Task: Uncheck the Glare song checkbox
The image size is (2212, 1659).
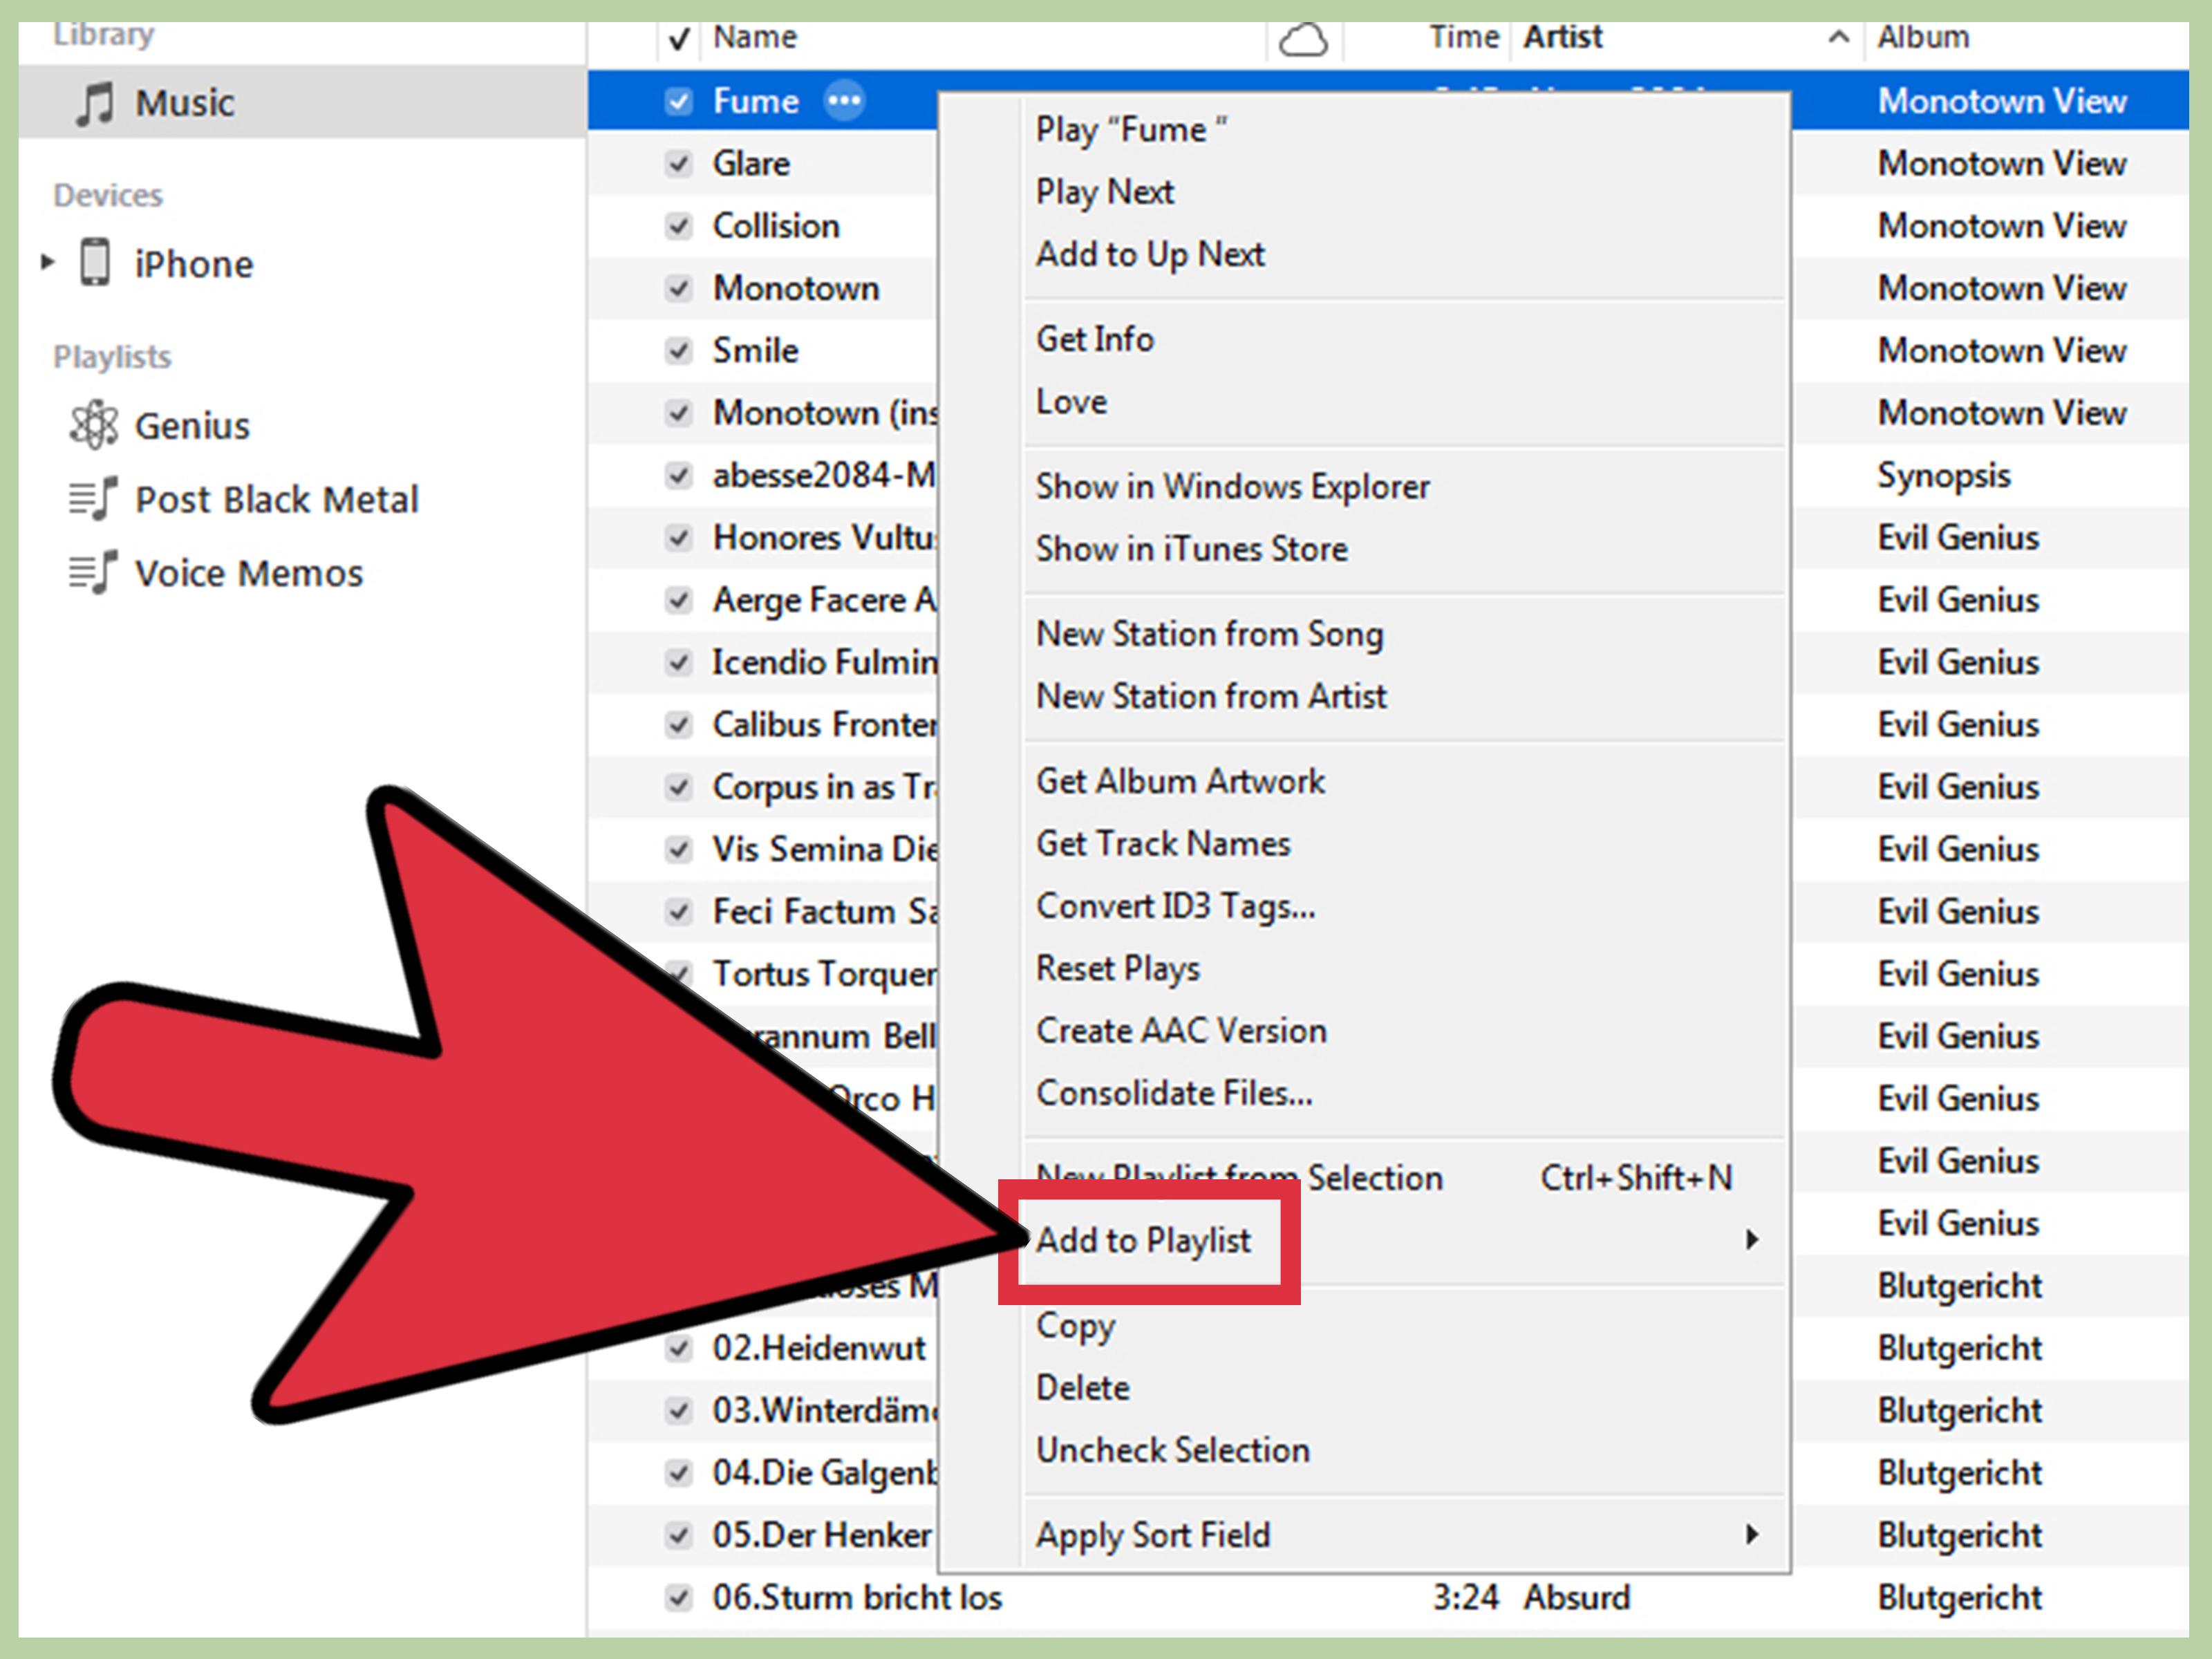Action: [x=679, y=163]
